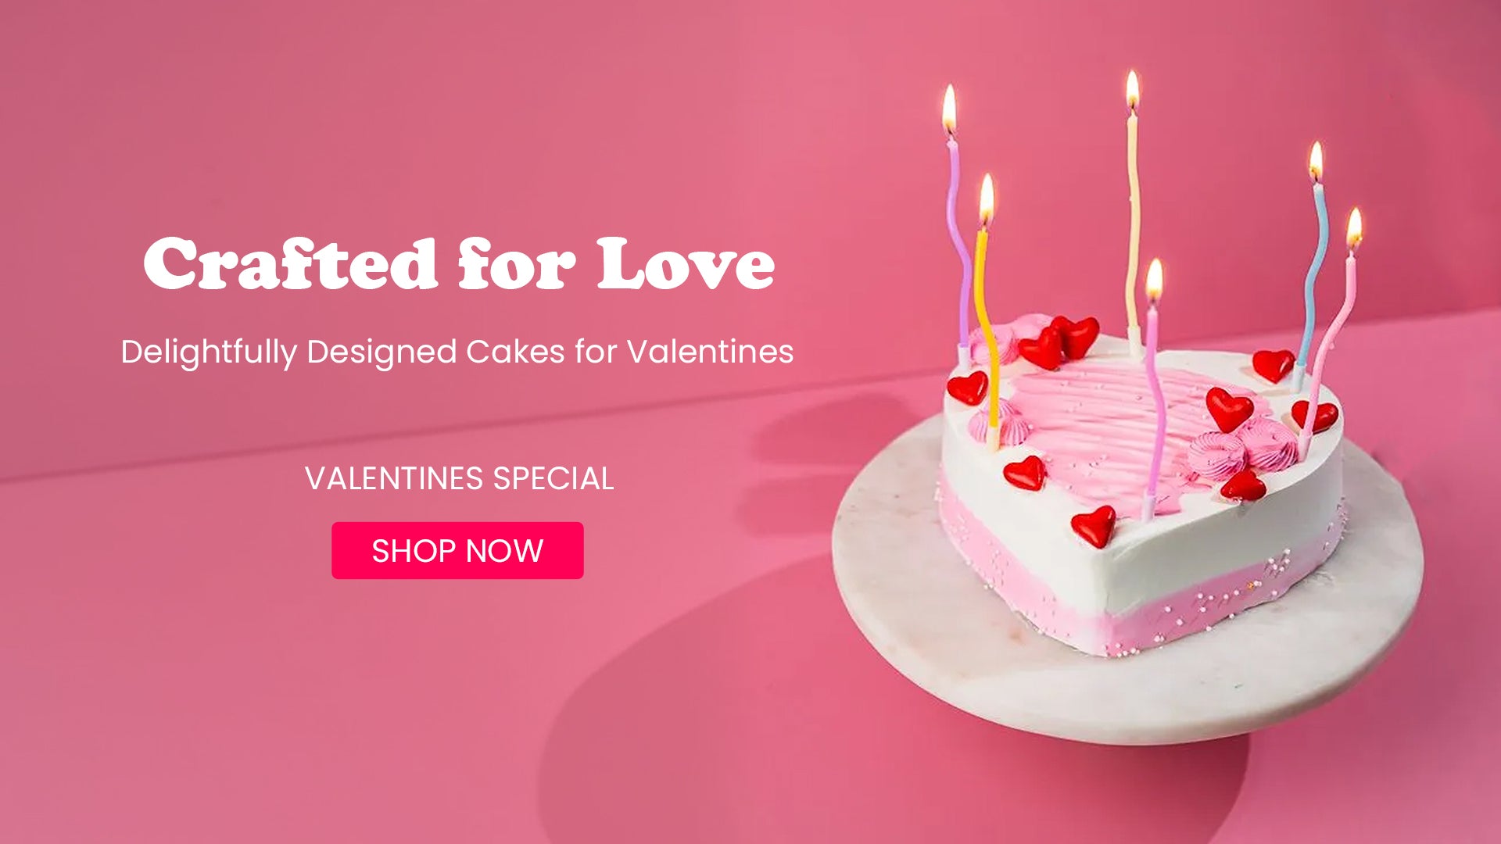Image resolution: width=1501 pixels, height=844 pixels.
Task: Click the red heart at the cake's front tip
Action: (x=1094, y=526)
